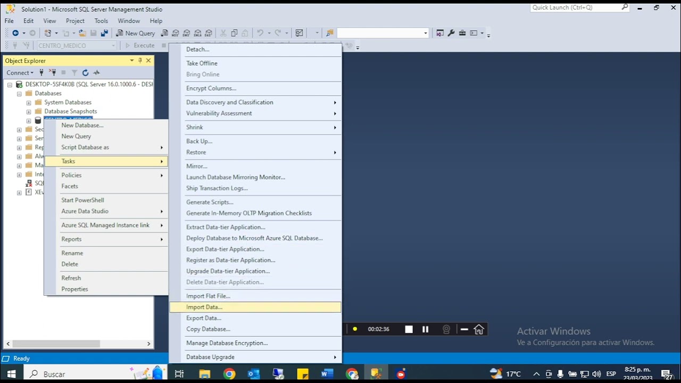Click Disconnect icon in Object Explorer

[53, 73]
